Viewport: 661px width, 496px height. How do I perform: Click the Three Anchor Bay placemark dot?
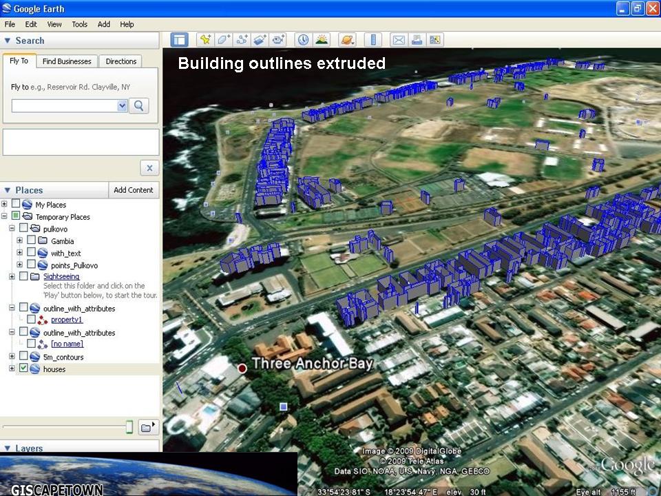(x=242, y=368)
